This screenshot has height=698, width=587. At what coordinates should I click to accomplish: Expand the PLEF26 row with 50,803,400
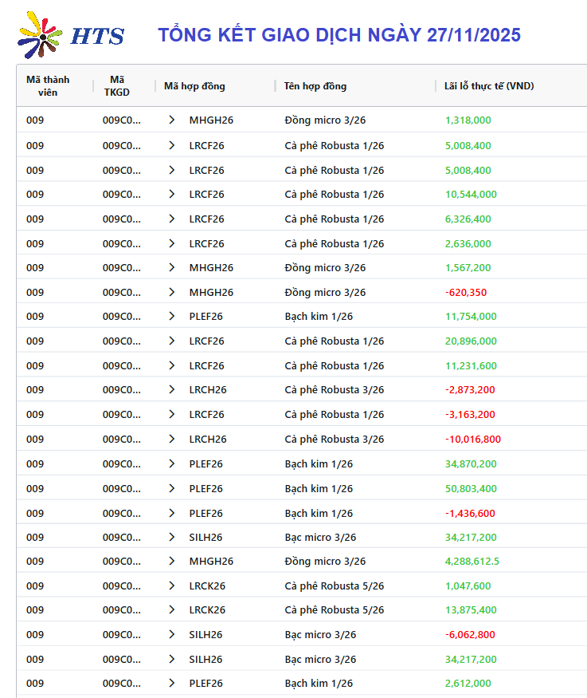click(171, 488)
